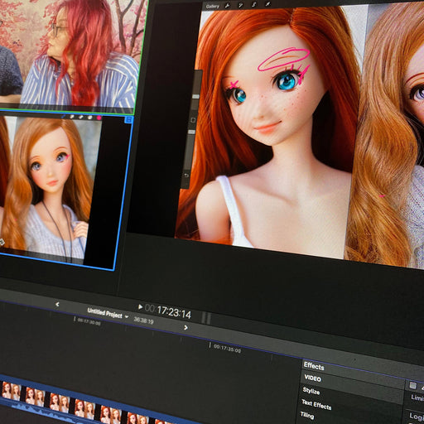Viewport: 424px width, 424px height.
Task: Click the audio meters next to timecode
Action: coord(206,318)
